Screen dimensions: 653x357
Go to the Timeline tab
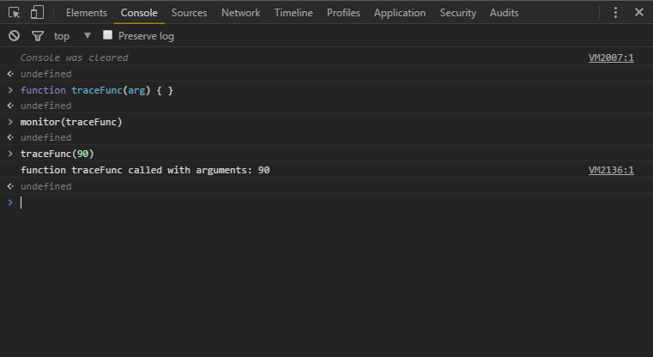[293, 13]
